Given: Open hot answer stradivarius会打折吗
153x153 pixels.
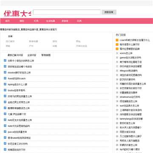Looking at the screenshot, I should [x=130, y=97].
